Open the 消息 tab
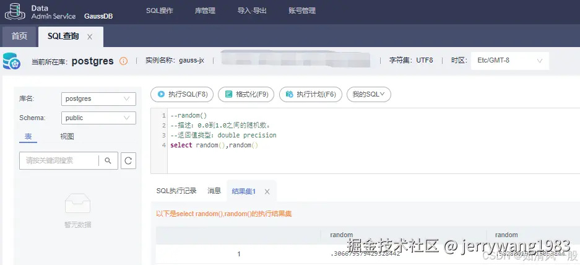580x265 pixels. tap(214, 191)
